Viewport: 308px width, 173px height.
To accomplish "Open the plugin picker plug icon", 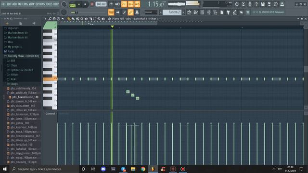I will pos(228,12).
